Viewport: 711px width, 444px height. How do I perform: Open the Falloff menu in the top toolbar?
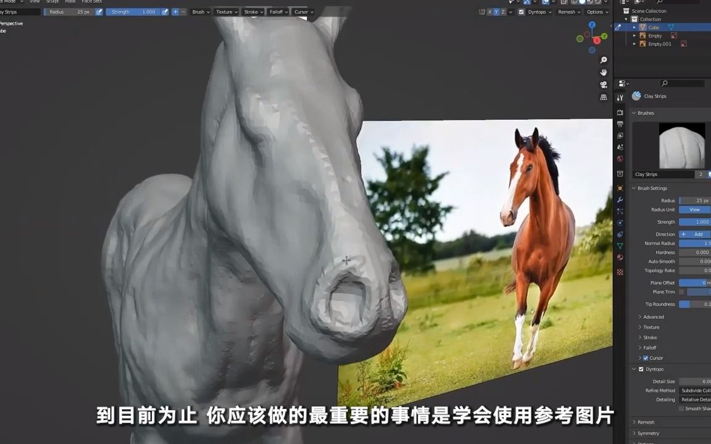[x=278, y=11]
